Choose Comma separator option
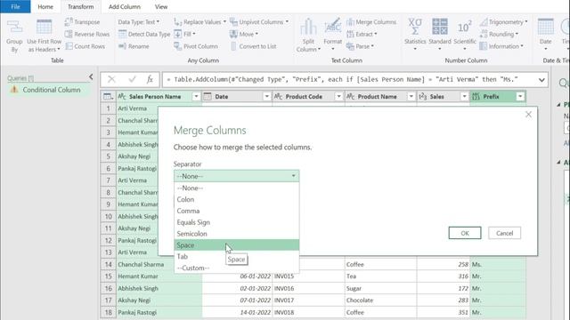 pyautogui.click(x=236, y=211)
